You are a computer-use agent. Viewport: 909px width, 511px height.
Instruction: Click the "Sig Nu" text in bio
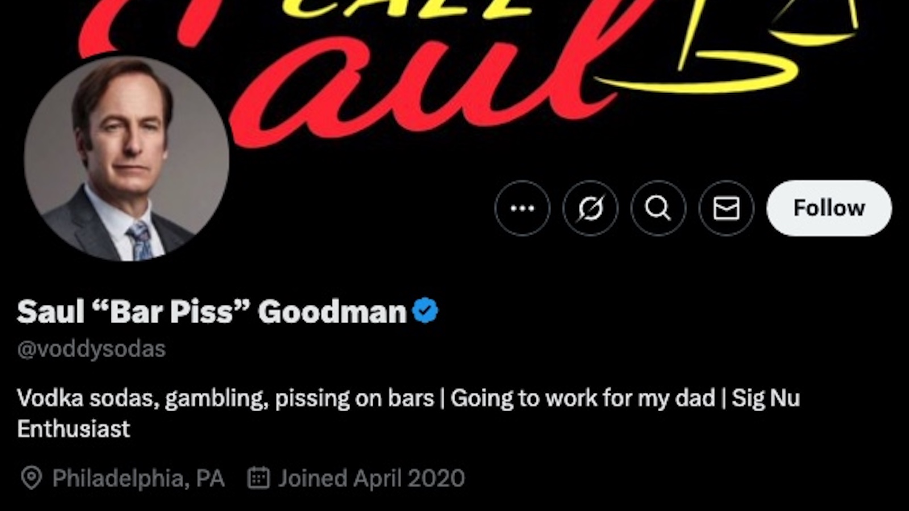[765, 399]
